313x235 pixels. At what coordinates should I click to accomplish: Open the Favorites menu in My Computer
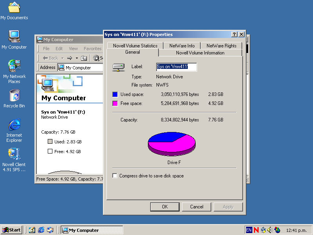click(x=93, y=49)
